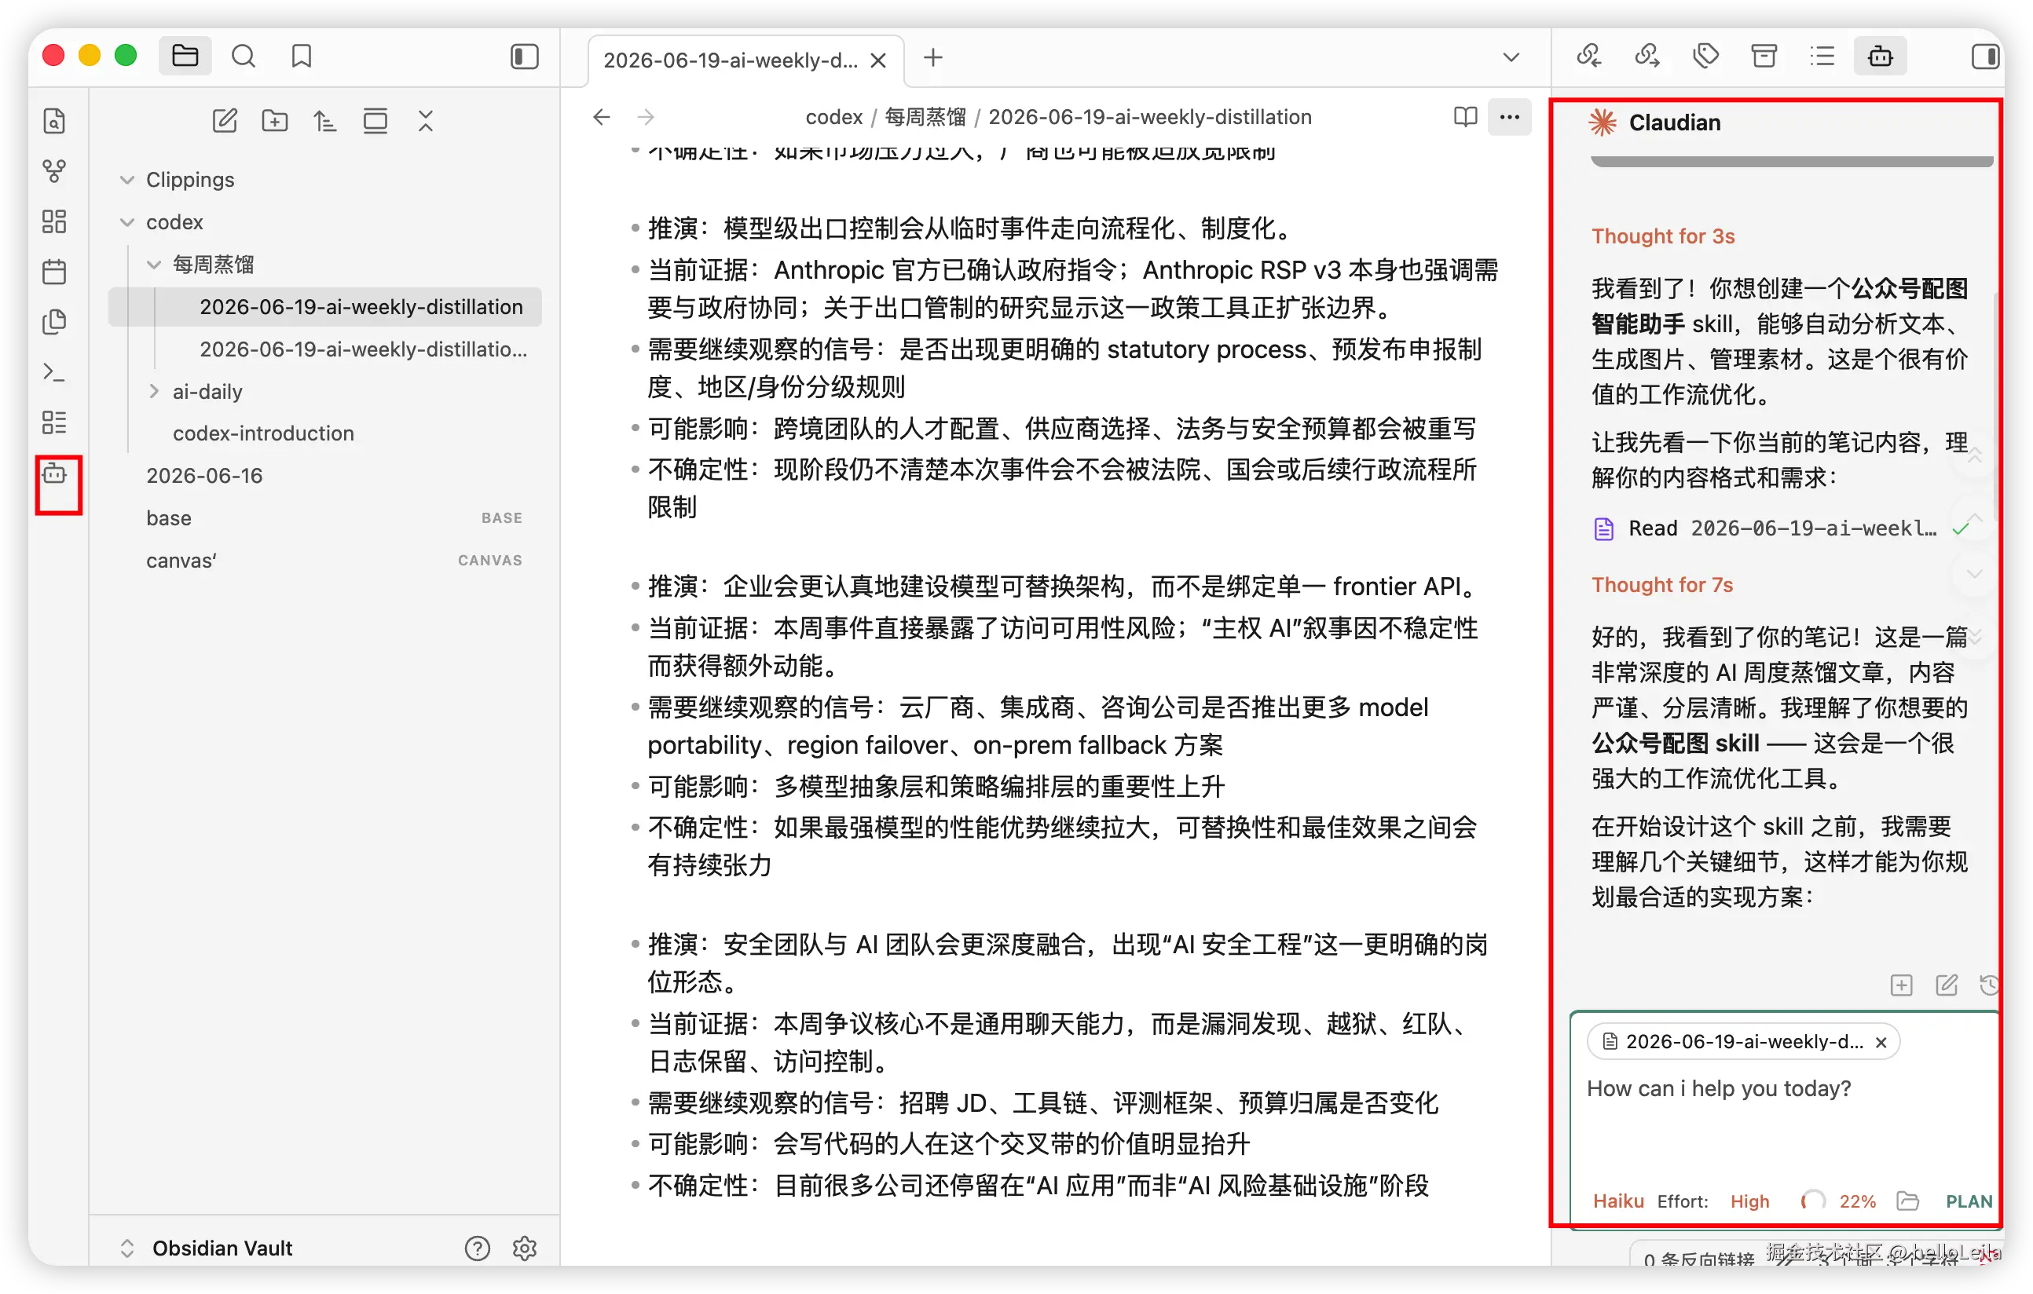2033x1294 pixels.
Task: Open a new Claudian chat tab
Action: tap(1901, 985)
